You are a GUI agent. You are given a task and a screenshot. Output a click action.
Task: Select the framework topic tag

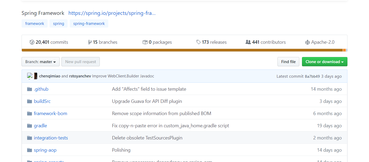click(35, 24)
